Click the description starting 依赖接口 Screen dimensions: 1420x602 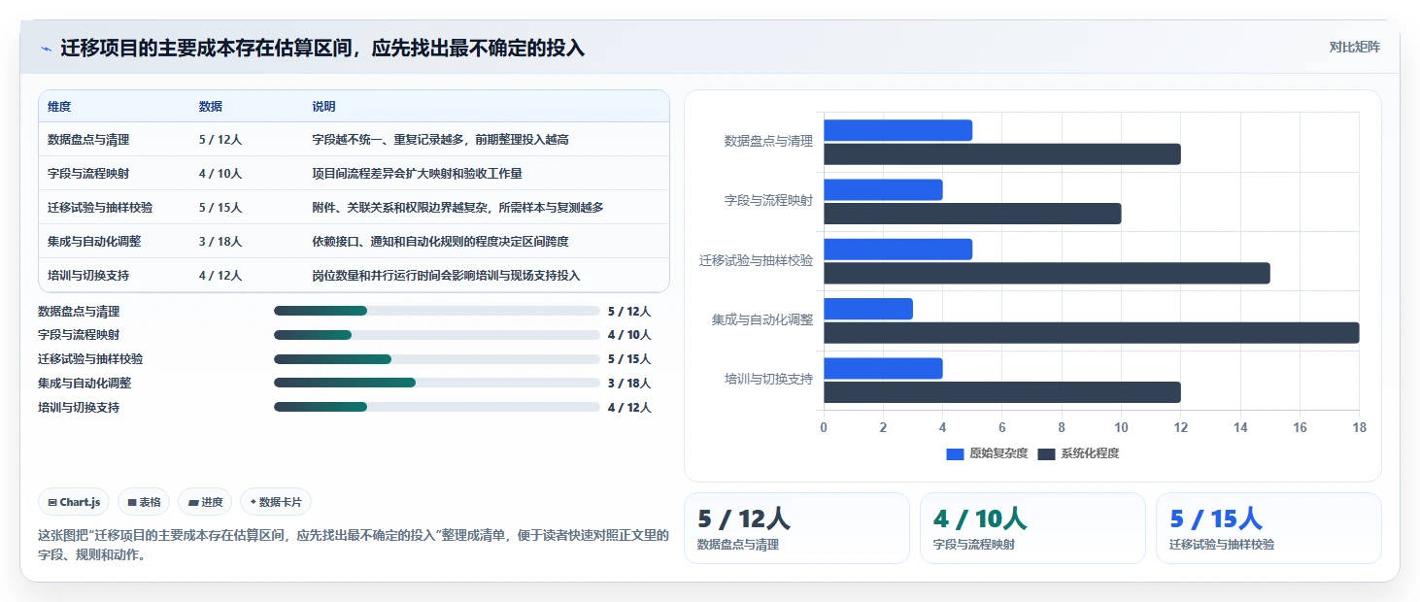[440, 242]
